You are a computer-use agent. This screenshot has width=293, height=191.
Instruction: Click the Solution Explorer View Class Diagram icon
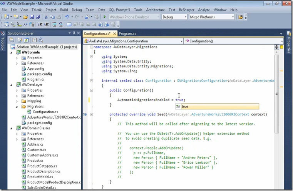[41, 40]
